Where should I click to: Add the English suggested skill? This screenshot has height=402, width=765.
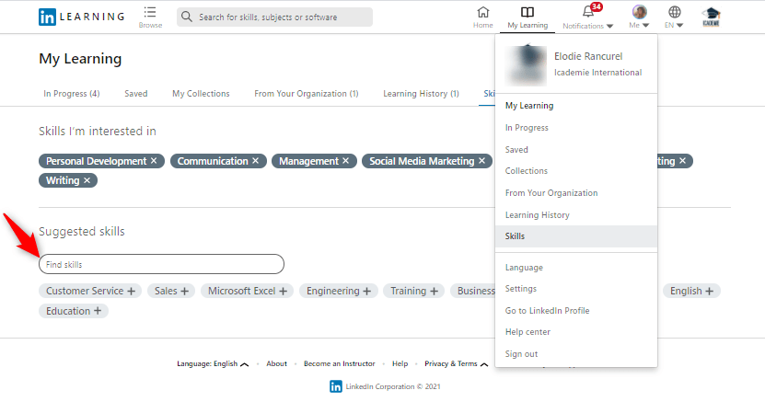click(x=710, y=291)
